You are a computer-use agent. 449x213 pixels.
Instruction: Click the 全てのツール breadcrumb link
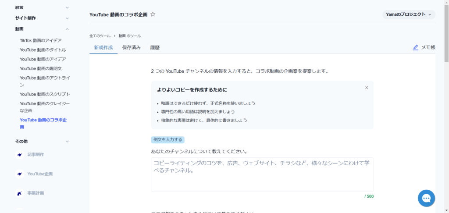click(100, 36)
